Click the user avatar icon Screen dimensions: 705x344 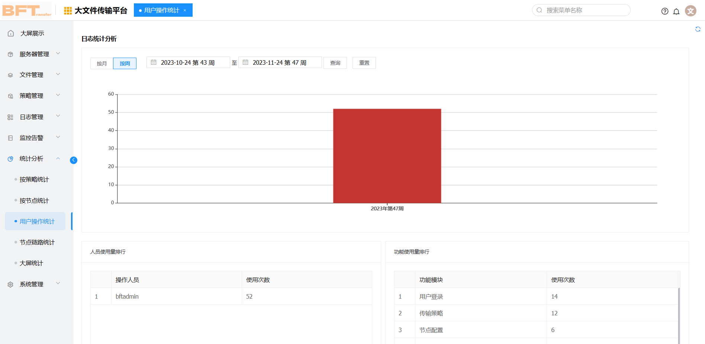pyautogui.click(x=690, y=11)
